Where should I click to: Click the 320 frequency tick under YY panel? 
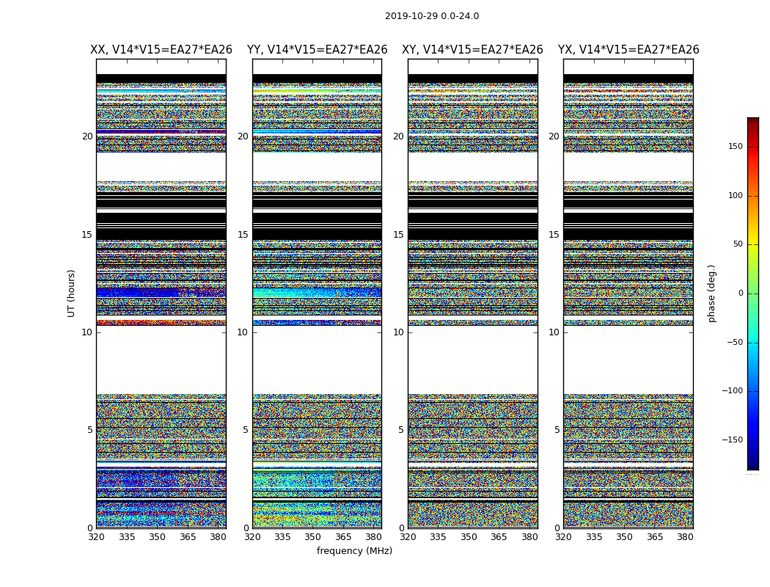pos(252,537)
